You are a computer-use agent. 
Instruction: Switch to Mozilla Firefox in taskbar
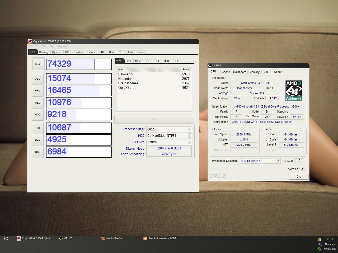[x=112, y=238]
